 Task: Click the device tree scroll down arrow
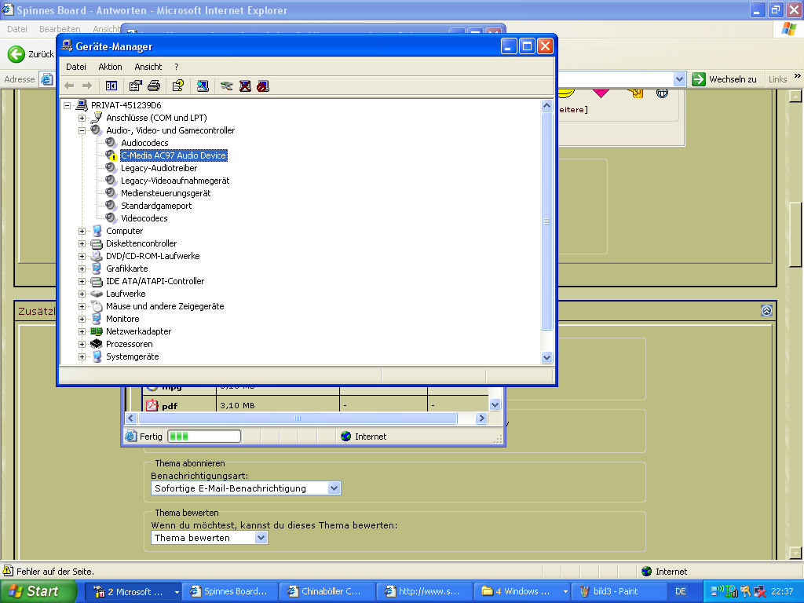coord(547,357)
